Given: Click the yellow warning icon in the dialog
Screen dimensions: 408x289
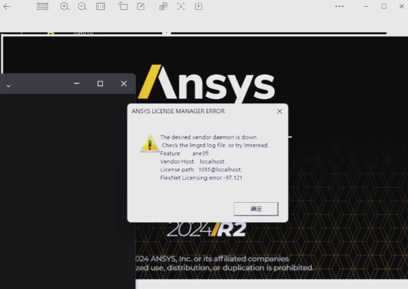Looking at the screenshot, I should pos(150,144).
